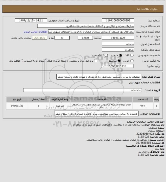
Task: Click the جزئیات اطلاعات نیاز header title
Action: click(x=147, y=9)
